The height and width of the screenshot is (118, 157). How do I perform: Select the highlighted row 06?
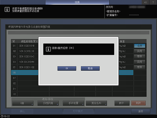pyautogui.click(x=72, y=73)
